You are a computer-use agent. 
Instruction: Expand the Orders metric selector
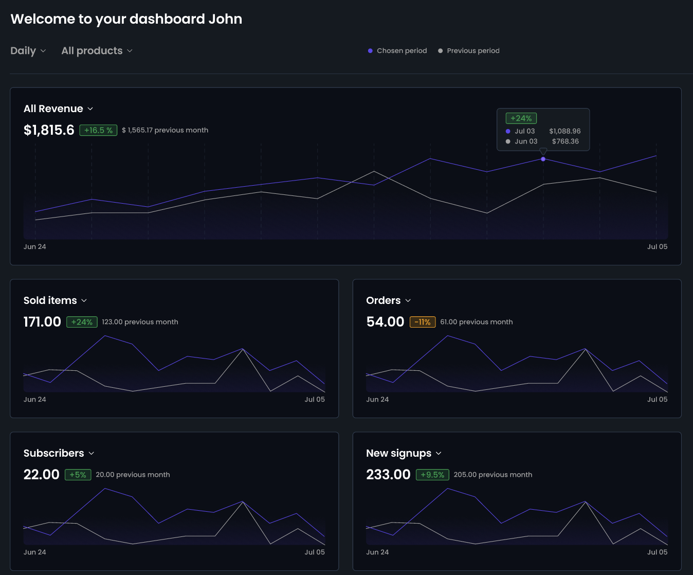click(x=388, y=300)
